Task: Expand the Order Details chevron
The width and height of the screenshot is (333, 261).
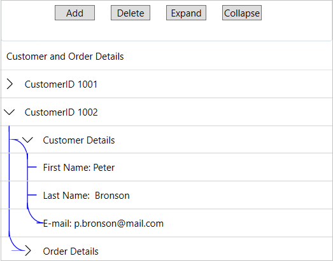Action: pyautogui.click(x=28, y=251)
